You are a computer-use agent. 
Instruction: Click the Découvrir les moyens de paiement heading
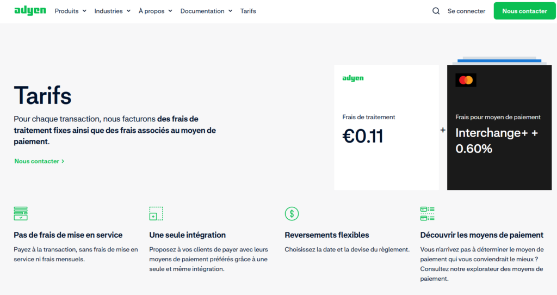click(482, 235)
